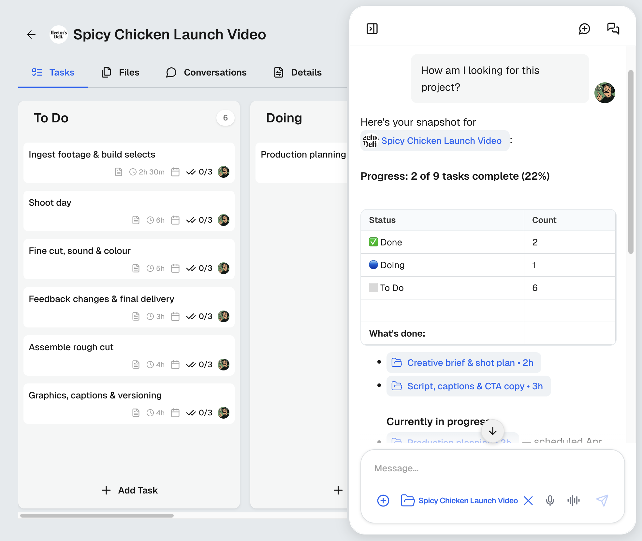Open the Details tab
Image resolution: width=642 pixels, height=541 pixels.
(x=297, y=72)
